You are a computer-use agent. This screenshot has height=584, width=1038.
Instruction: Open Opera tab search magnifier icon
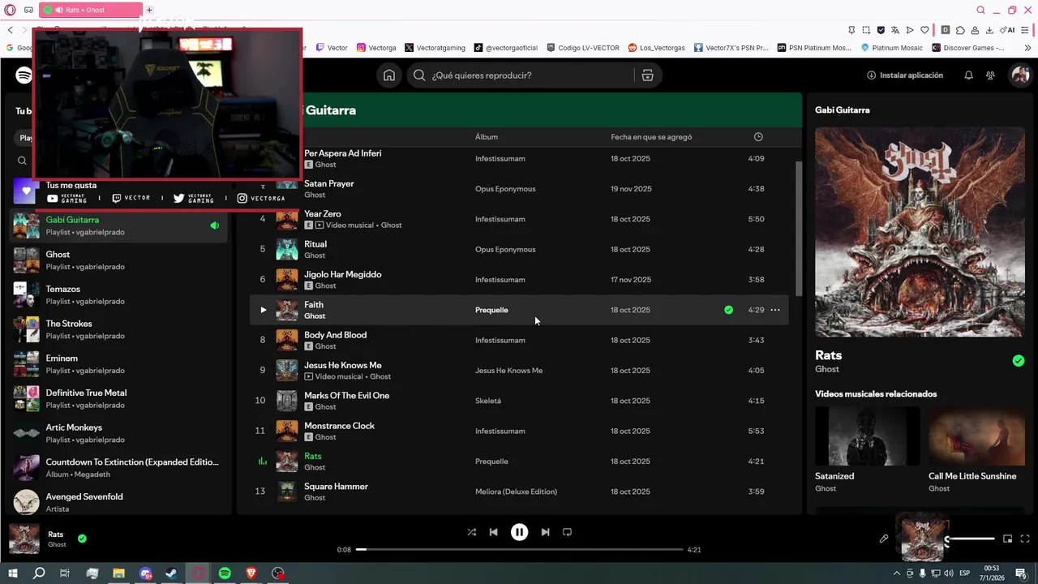click(980, 10)
